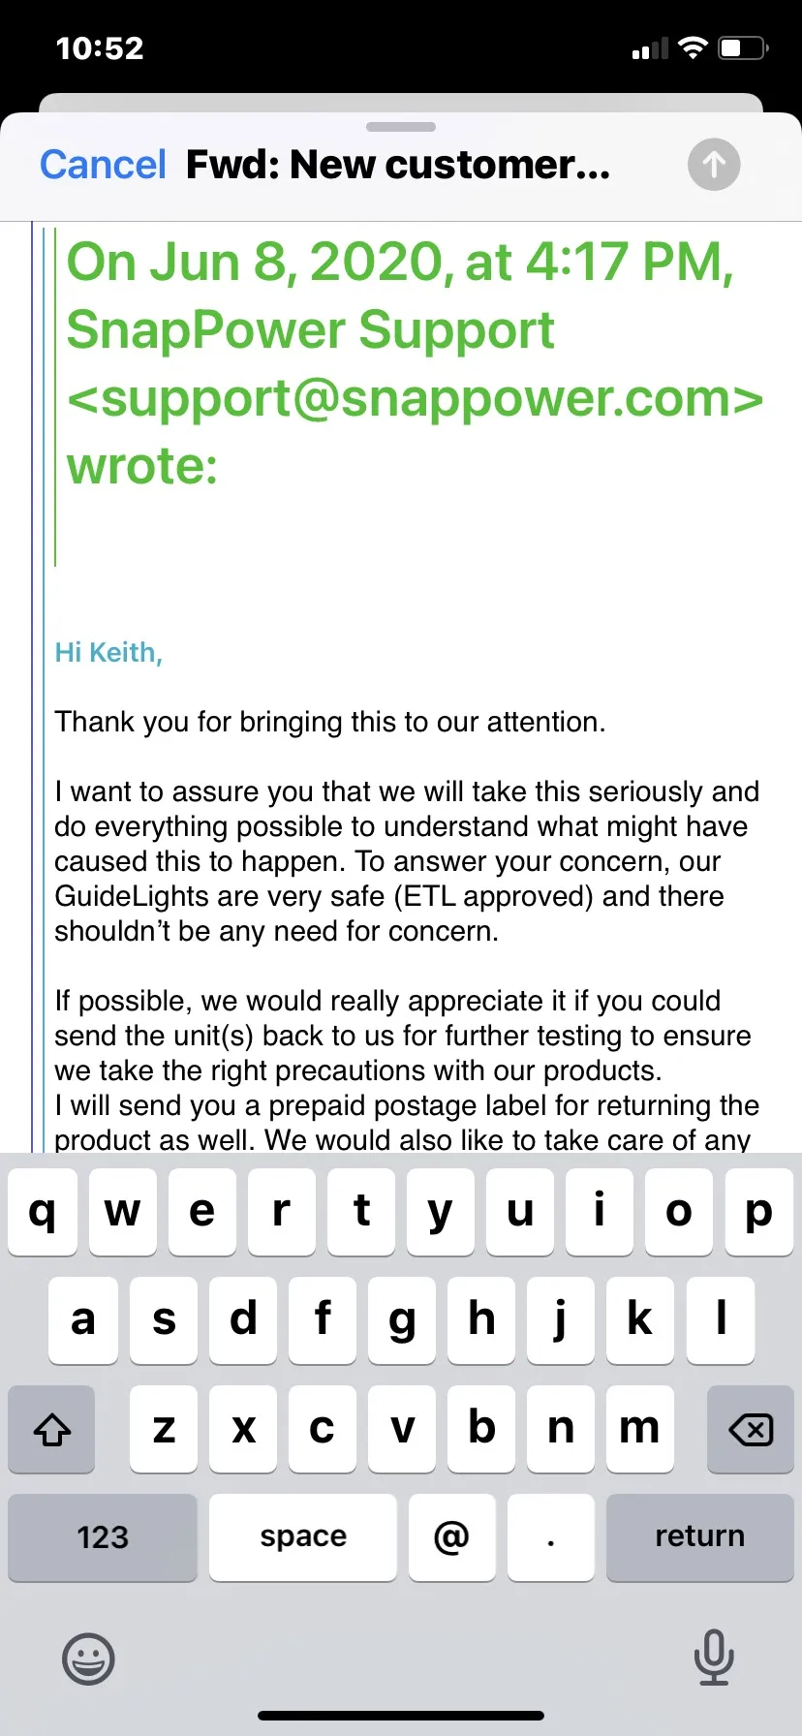Tap the emoji keyboard icon

pyautogui.click(x=88, y=1658)
